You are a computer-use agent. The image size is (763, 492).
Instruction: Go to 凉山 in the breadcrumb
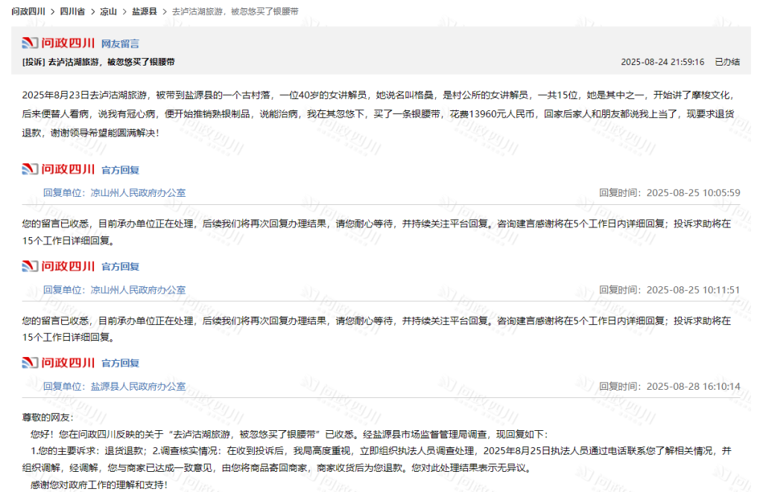click(x=109, y=12)
